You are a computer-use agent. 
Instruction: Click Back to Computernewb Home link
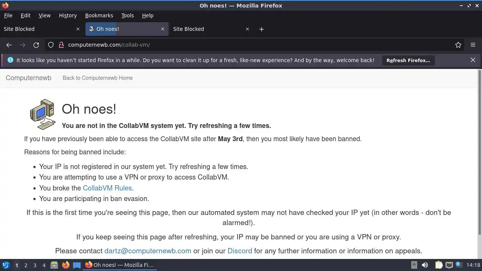point(98,78)
